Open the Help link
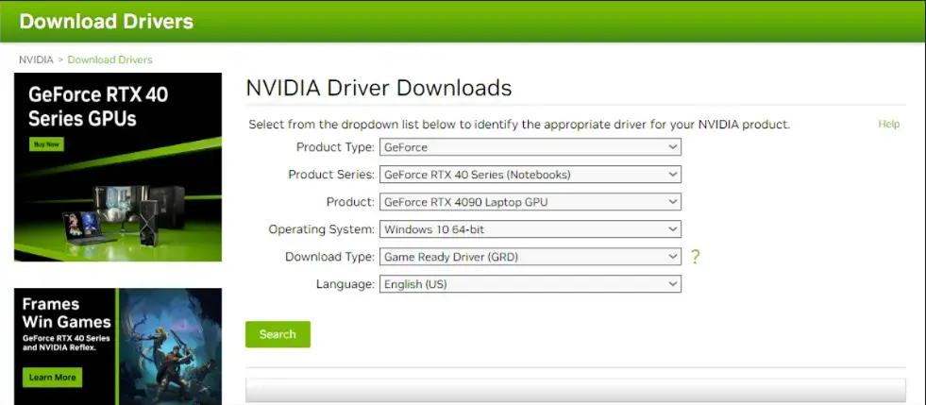 click(889, 124)
